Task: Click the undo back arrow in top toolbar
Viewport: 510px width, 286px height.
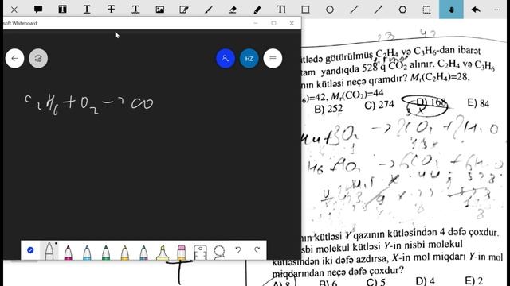Action: pyautogui.click(x=476, y=10)
